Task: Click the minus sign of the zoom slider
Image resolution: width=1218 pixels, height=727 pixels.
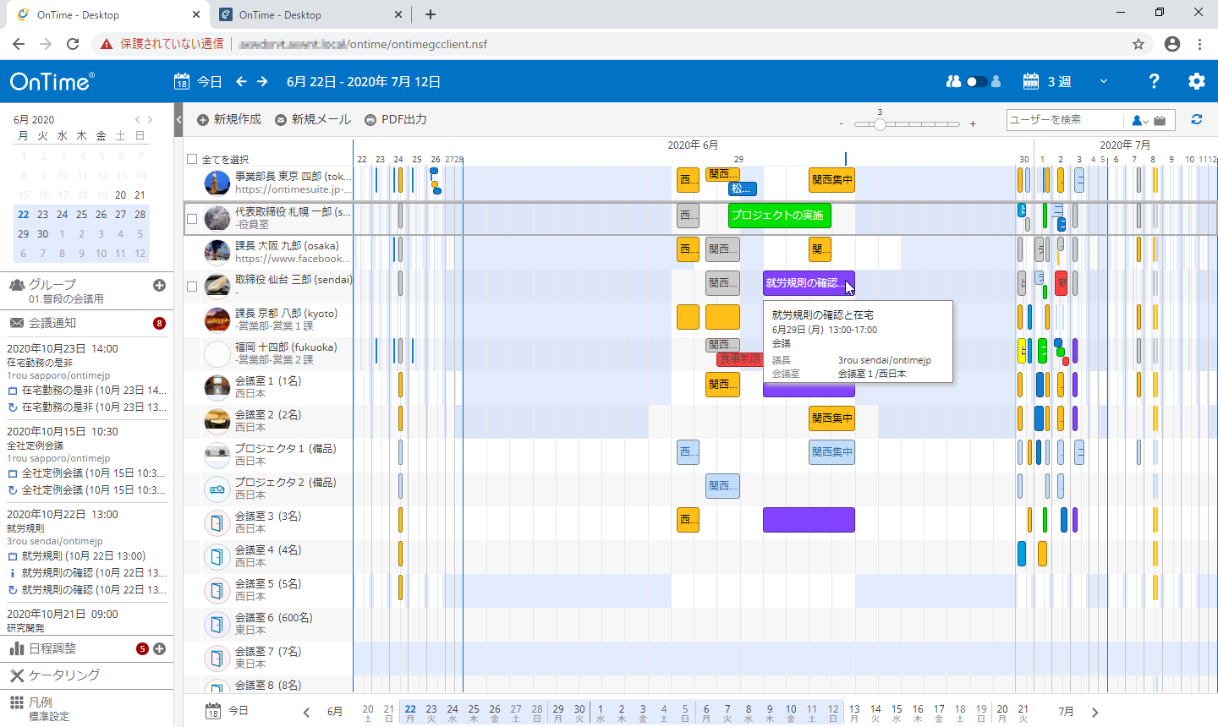Action: point(842,124)
